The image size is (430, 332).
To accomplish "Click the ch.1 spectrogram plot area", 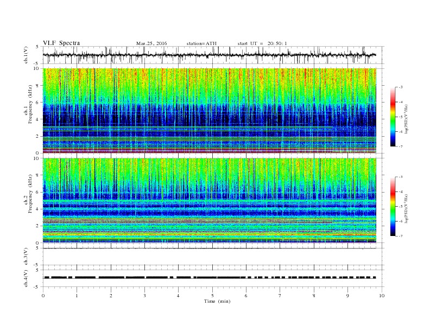I will coord(210,111).
